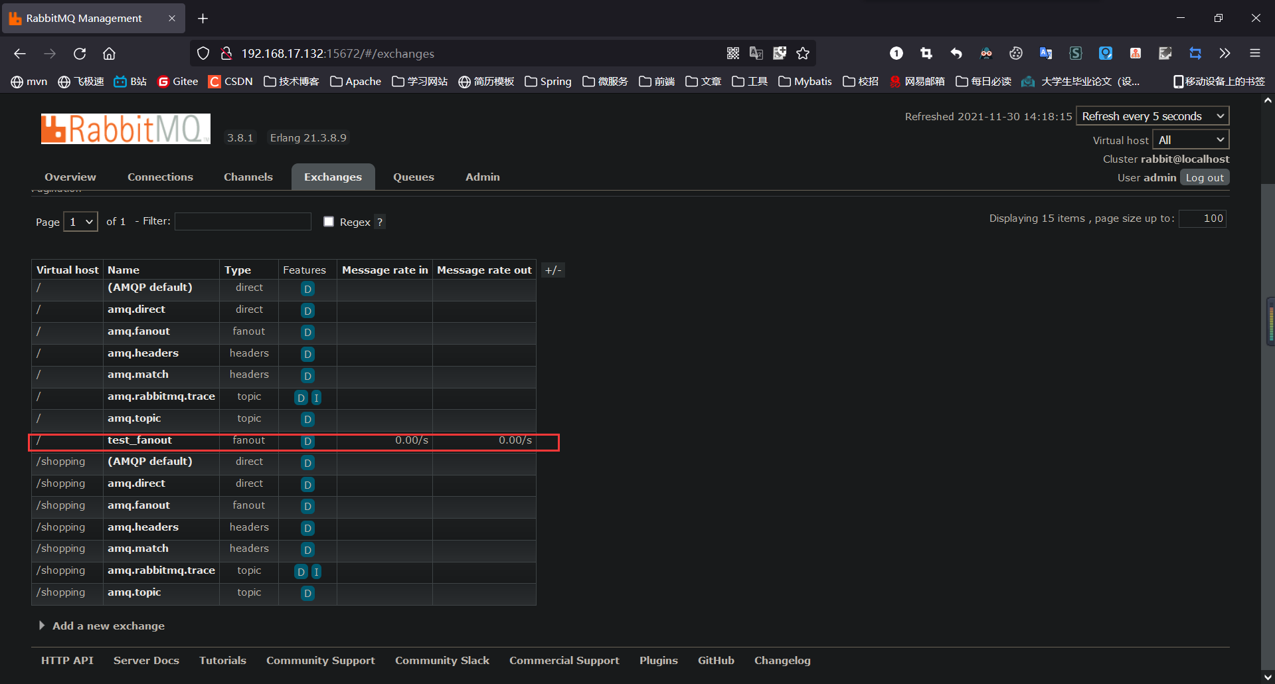Open the test_fanout exchange

139,440
